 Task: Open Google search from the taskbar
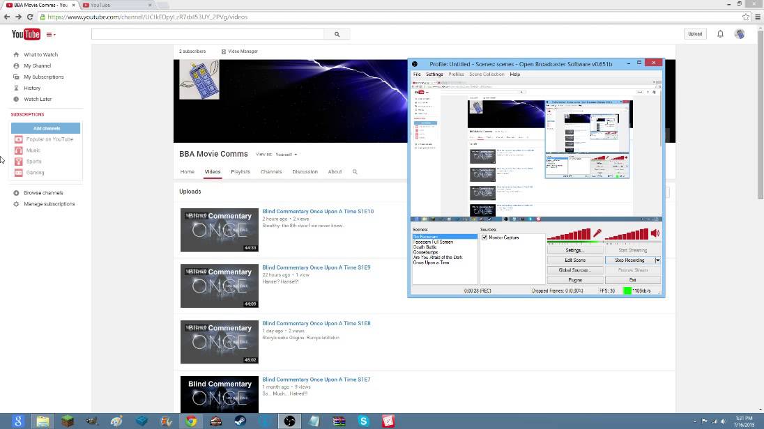tap(17, 421)
